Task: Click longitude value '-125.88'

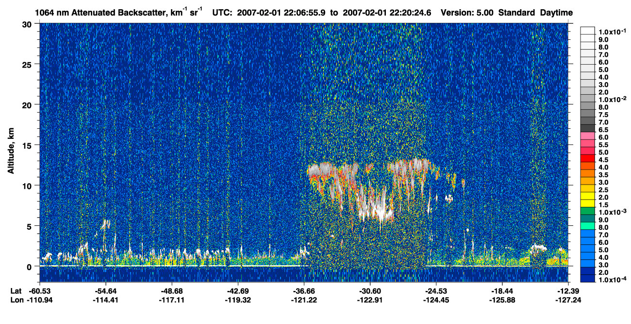Action: (502, 300)
